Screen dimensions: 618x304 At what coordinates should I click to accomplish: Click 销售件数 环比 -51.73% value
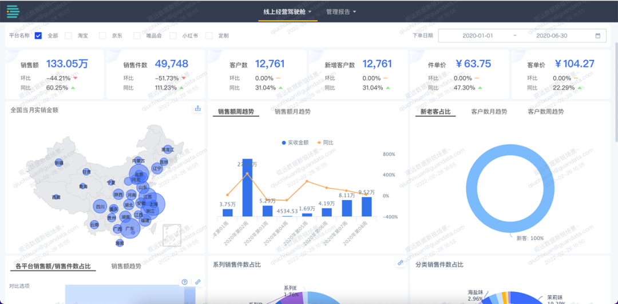(x=167, y=78)
